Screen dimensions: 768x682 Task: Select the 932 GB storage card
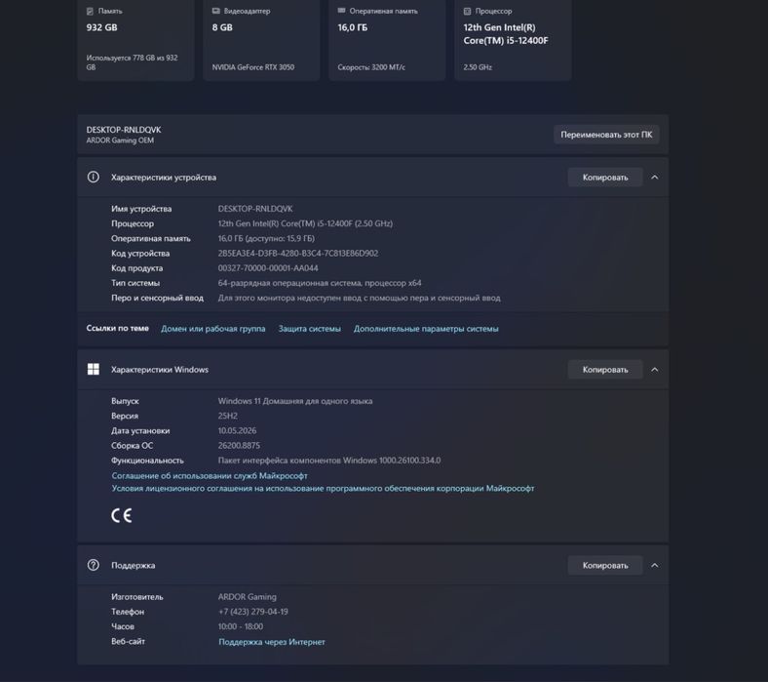[135, 39]
